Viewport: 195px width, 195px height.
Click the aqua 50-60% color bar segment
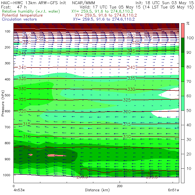pyautogui.click(x=183, y=103)
